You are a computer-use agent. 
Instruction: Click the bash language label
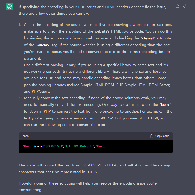26,136
